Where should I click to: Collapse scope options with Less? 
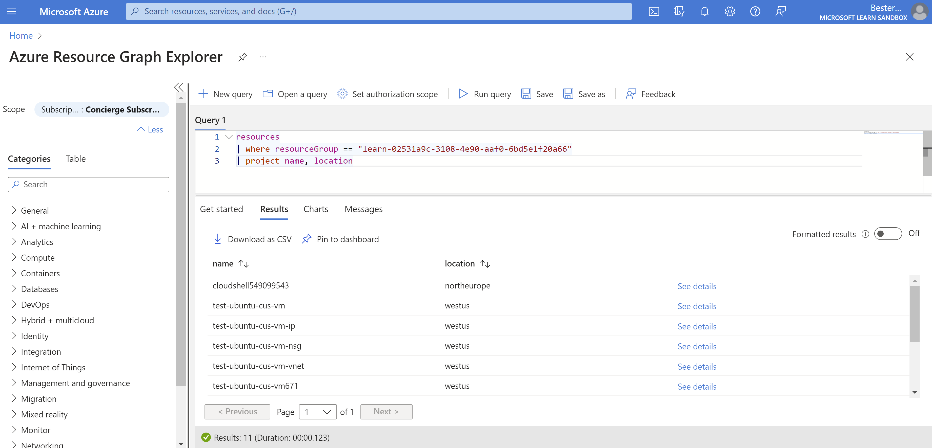(150, 129)
